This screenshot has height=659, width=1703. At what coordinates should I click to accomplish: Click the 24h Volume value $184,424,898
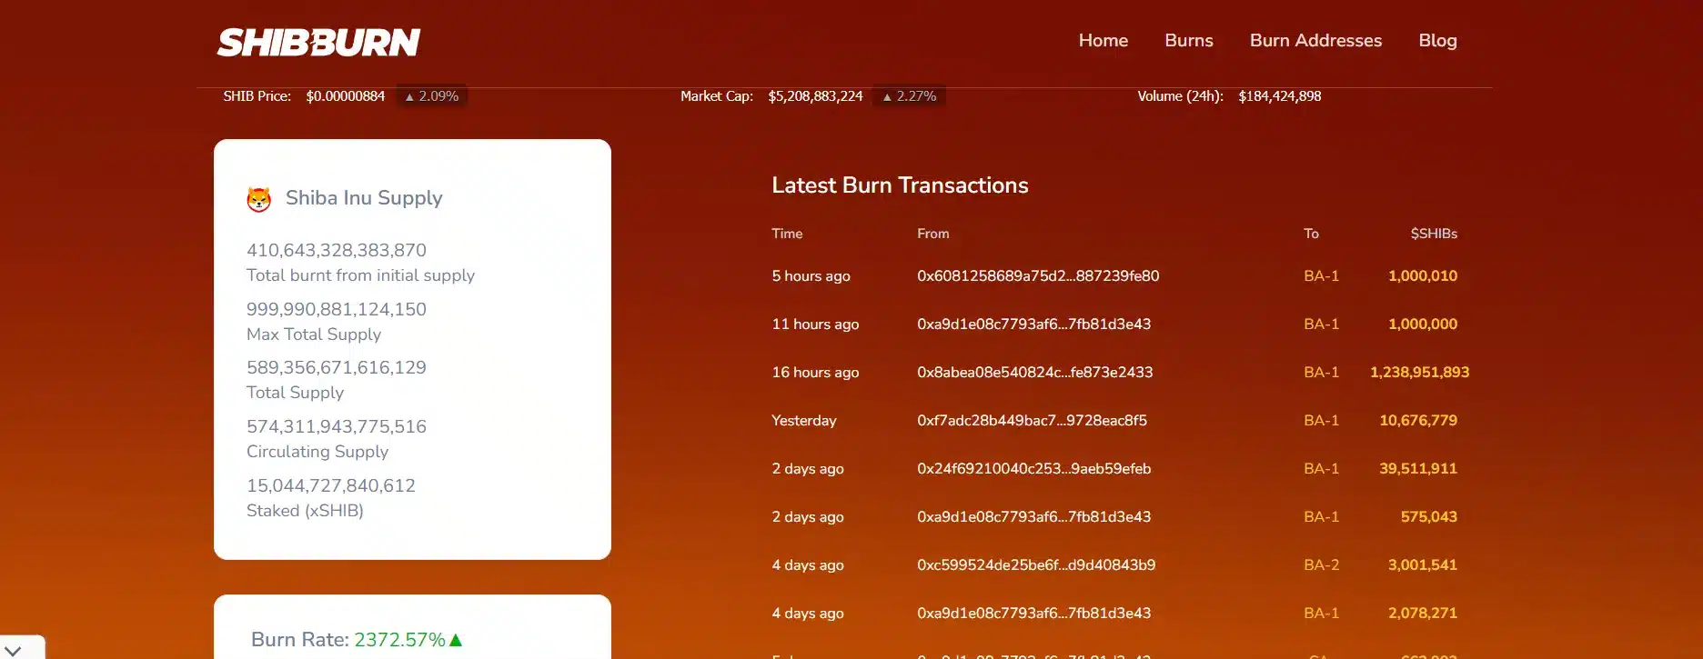click(x=1280, y=96)
